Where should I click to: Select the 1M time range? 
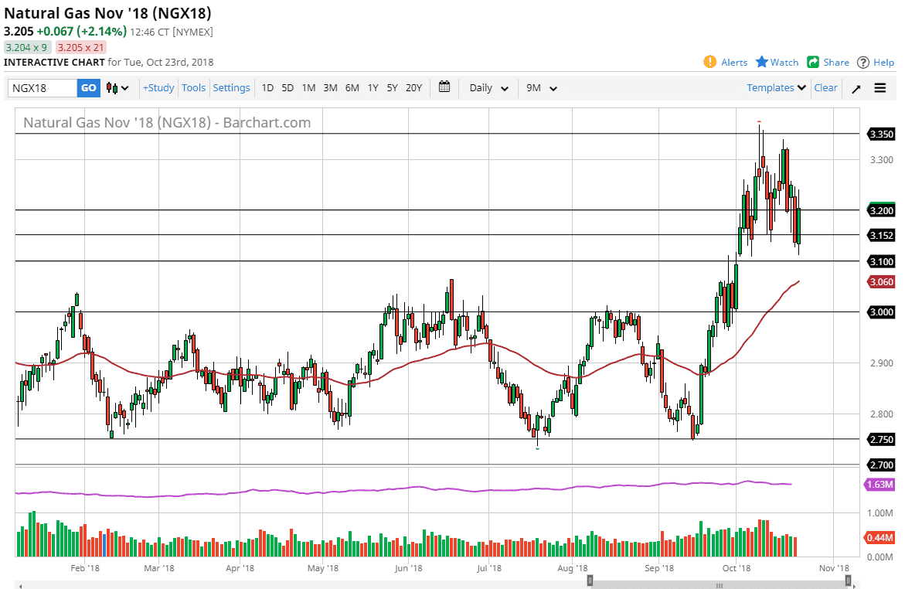pos(309,88)
